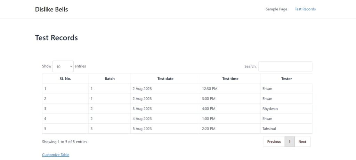The width and height of the screenshot is (356, 160).
Task: Open the Customize Table link
Action: 56,154
